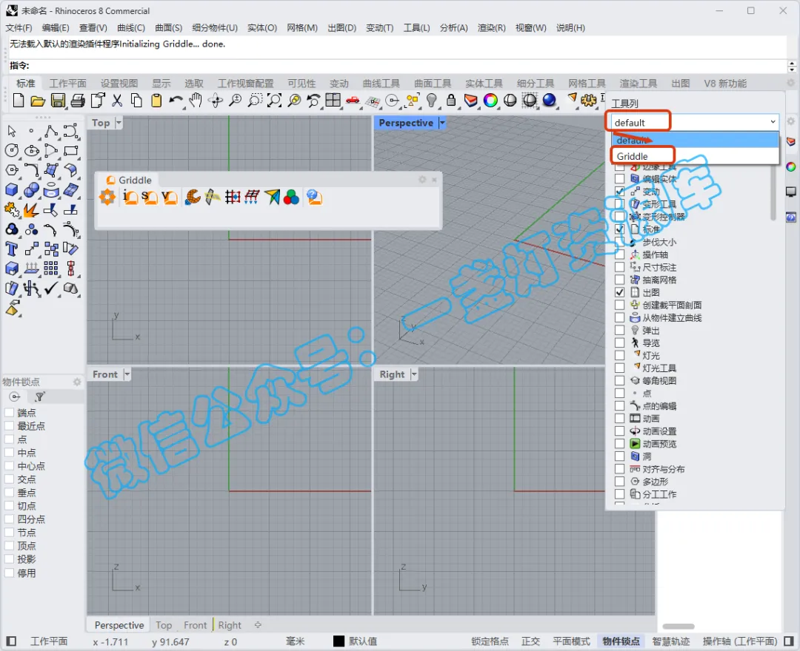Open the Griddle toolbar gear options
Viewport: 800px width, 651px height.
pos(422,180)
